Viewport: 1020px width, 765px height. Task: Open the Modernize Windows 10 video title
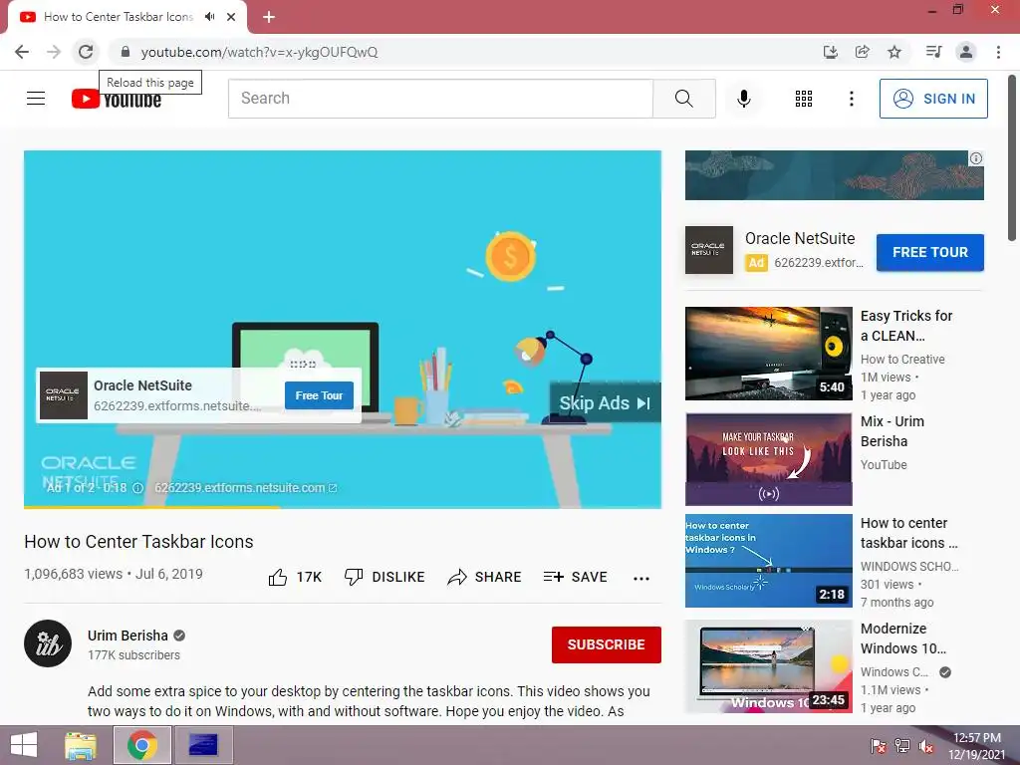tap(902, 638)
